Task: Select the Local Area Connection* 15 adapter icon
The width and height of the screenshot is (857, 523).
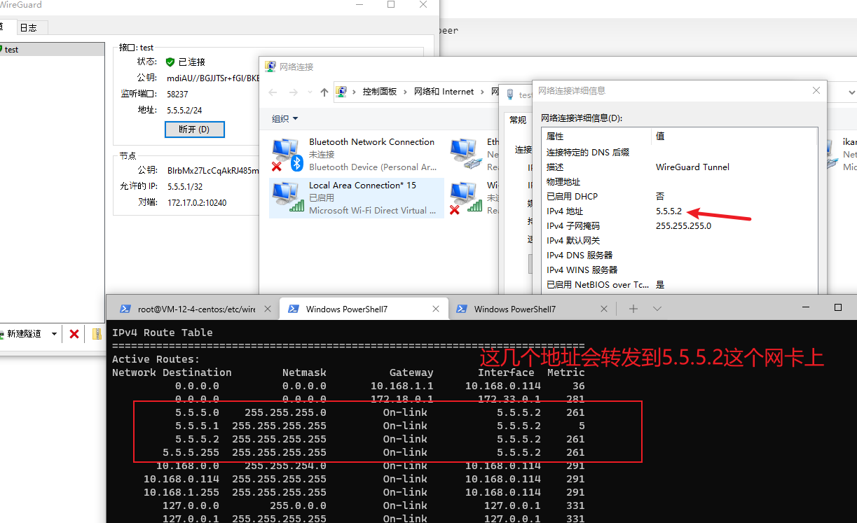Action: (x=287, y=197)
